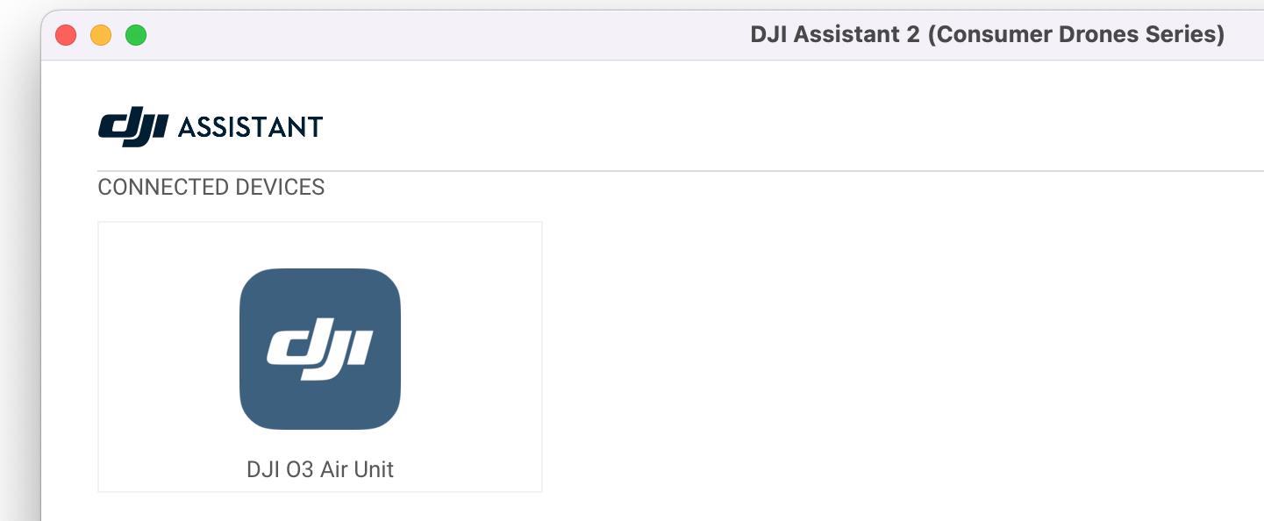
Task: Close the DJI Assistant 2 window
Action: [66, 35]
